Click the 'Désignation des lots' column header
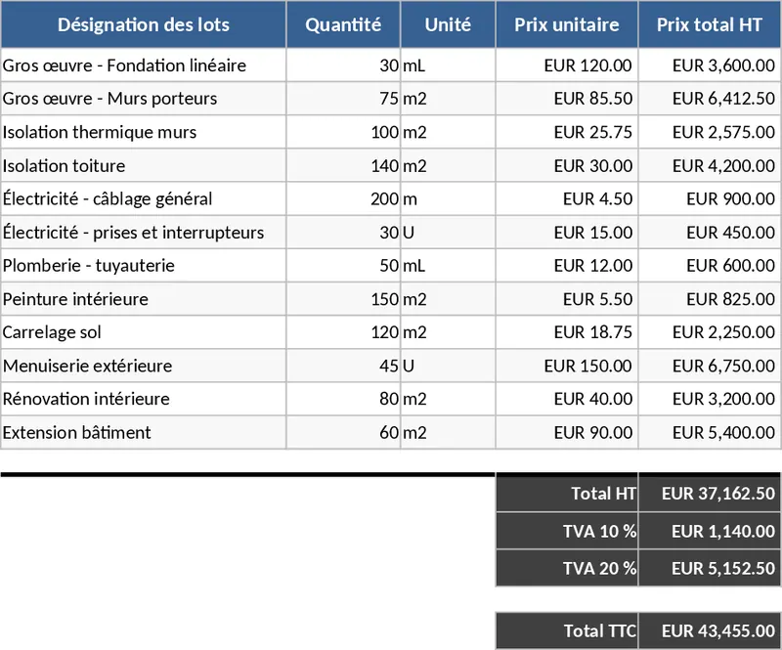Viewport: 782px width, 650px height. pos(143,25)
